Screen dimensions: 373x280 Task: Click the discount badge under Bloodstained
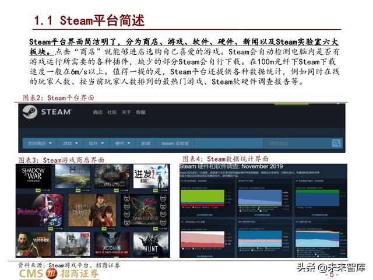[51, 229]
